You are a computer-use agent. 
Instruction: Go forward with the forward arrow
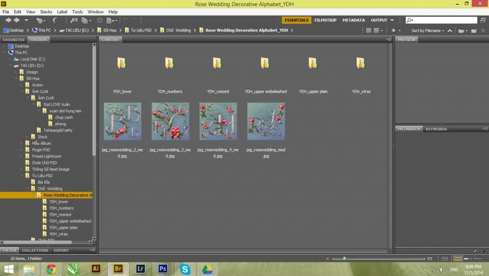(17, 20)
